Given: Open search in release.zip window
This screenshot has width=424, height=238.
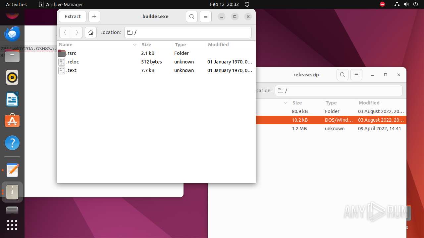Looking at the screenshot, I should (x=343, y=75).
